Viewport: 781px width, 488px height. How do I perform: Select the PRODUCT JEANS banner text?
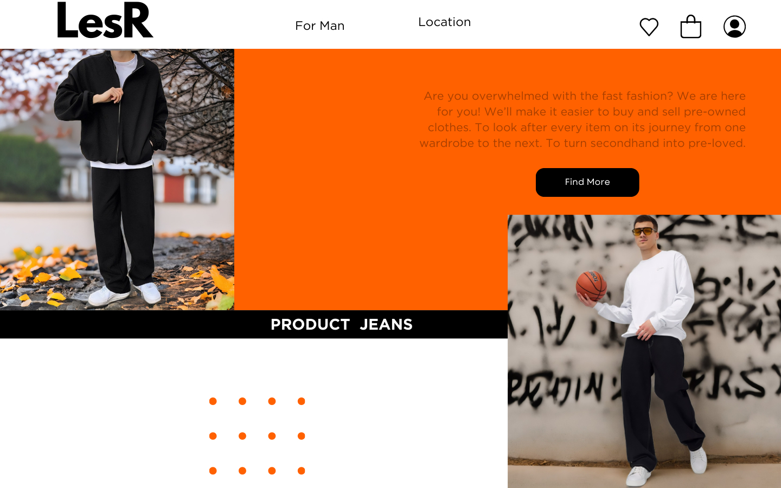[342, 324]
